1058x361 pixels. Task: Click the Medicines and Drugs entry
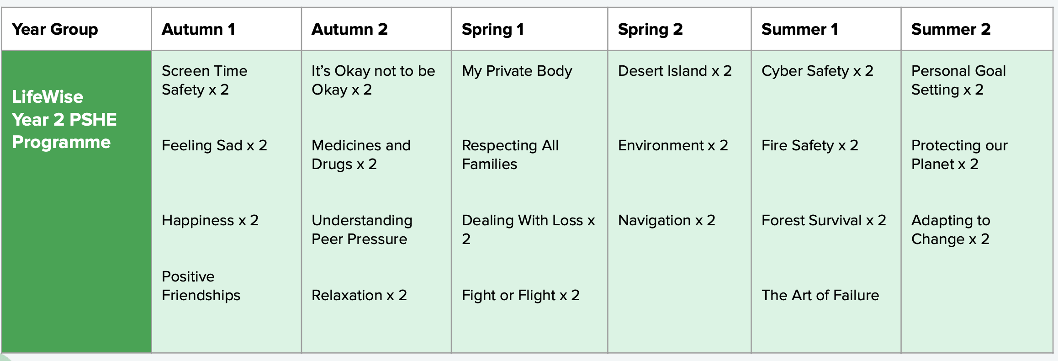point(361,154)
